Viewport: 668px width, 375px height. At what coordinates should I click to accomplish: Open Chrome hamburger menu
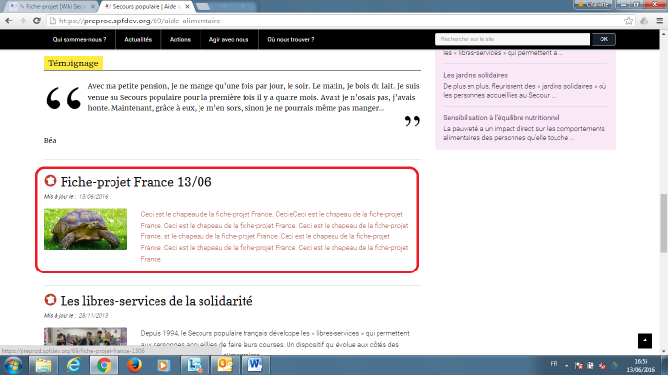coord(659,21)
